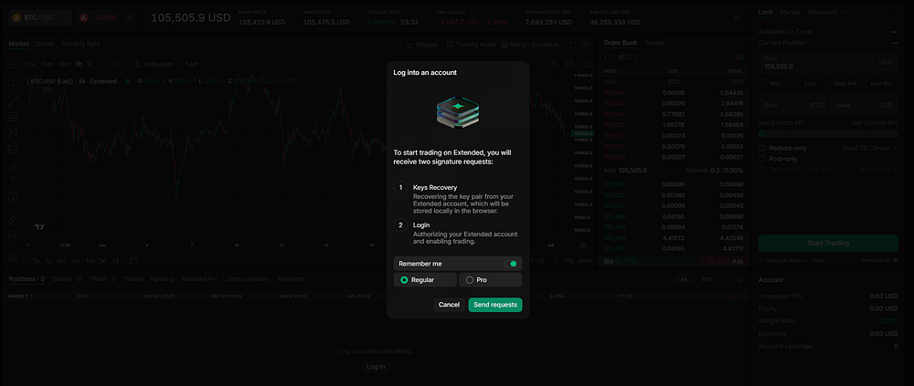Screen dimensions: 914x386
Task: Expand the chart interval dropdown arrow
Action: point(100,64)
